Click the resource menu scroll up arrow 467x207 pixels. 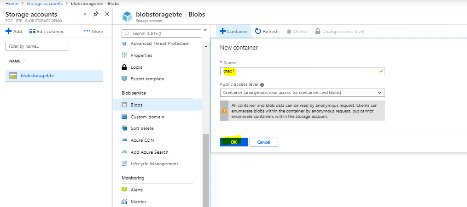205,47
